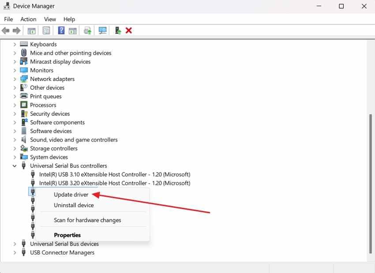The image size is (375, 273).
Task: Click the Mice and pointing devices icon
Action: pos(24,52)
